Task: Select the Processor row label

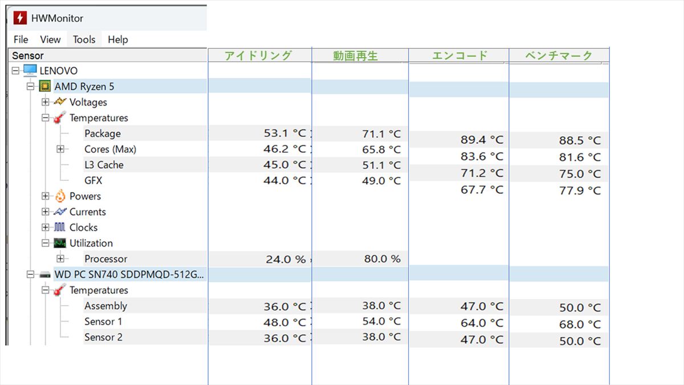Action: pos(106,259)
